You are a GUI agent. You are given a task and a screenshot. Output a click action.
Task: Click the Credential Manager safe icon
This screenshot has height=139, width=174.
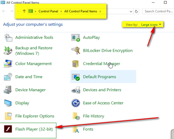pyautogui.click(x=75, y=64)
